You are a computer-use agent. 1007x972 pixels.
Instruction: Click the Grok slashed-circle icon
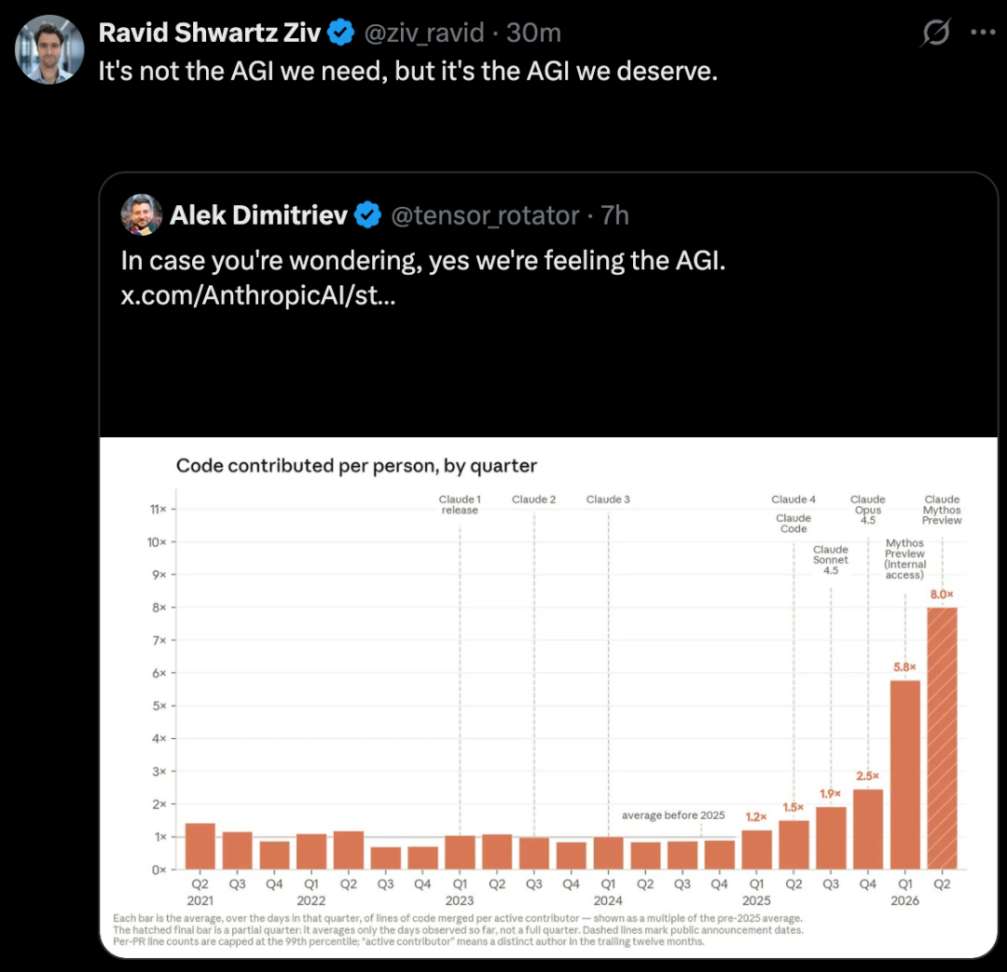point(935,32)
